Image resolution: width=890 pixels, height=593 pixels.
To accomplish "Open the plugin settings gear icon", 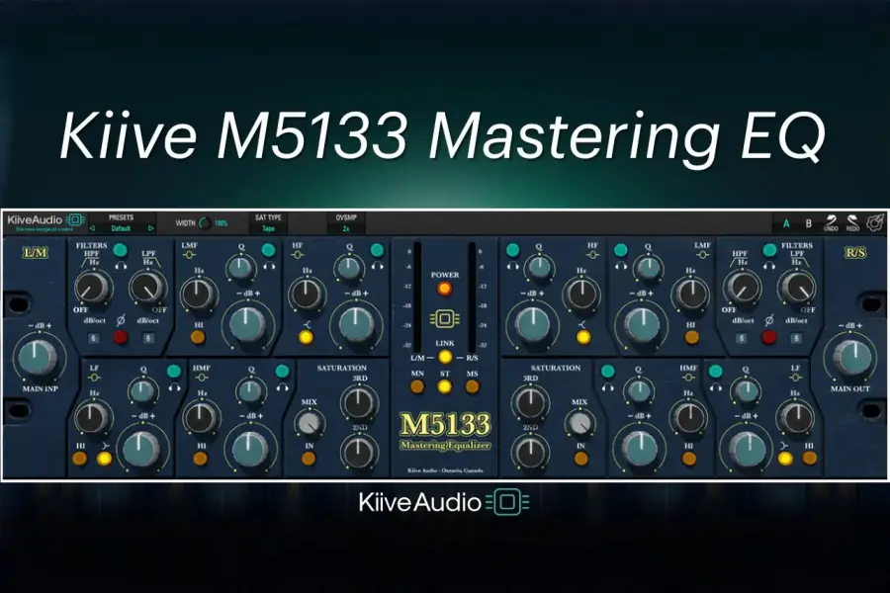I will point(875,222).
